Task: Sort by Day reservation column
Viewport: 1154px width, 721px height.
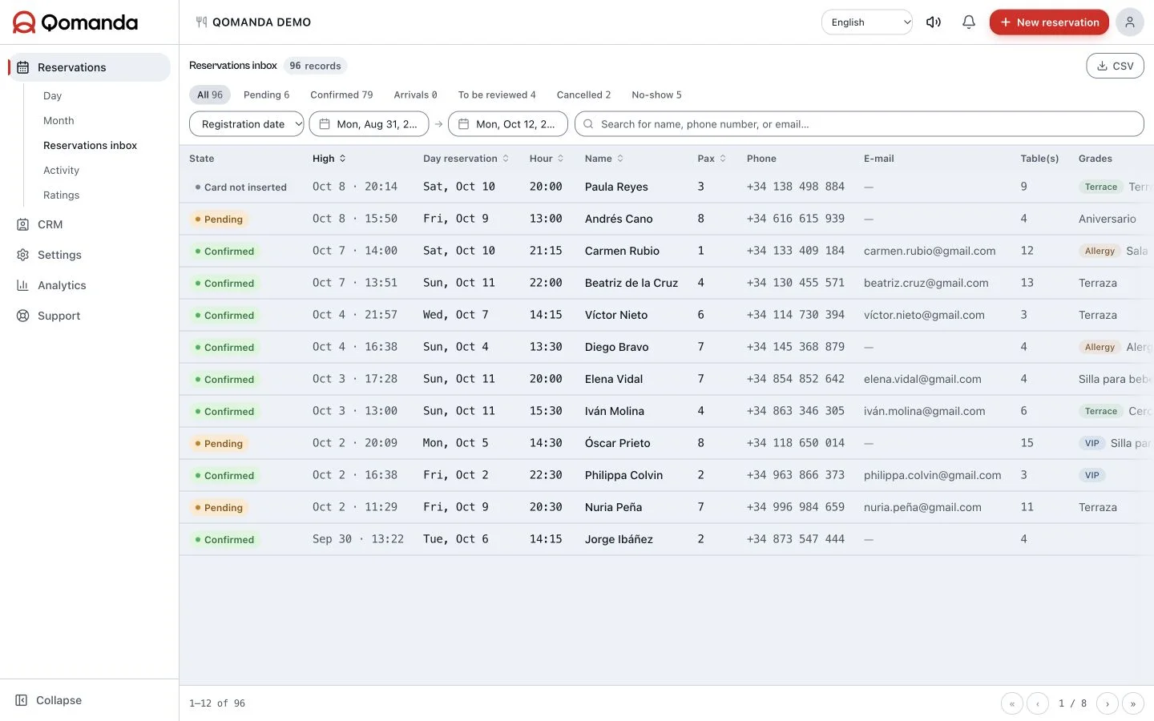Action: point(466,159)
